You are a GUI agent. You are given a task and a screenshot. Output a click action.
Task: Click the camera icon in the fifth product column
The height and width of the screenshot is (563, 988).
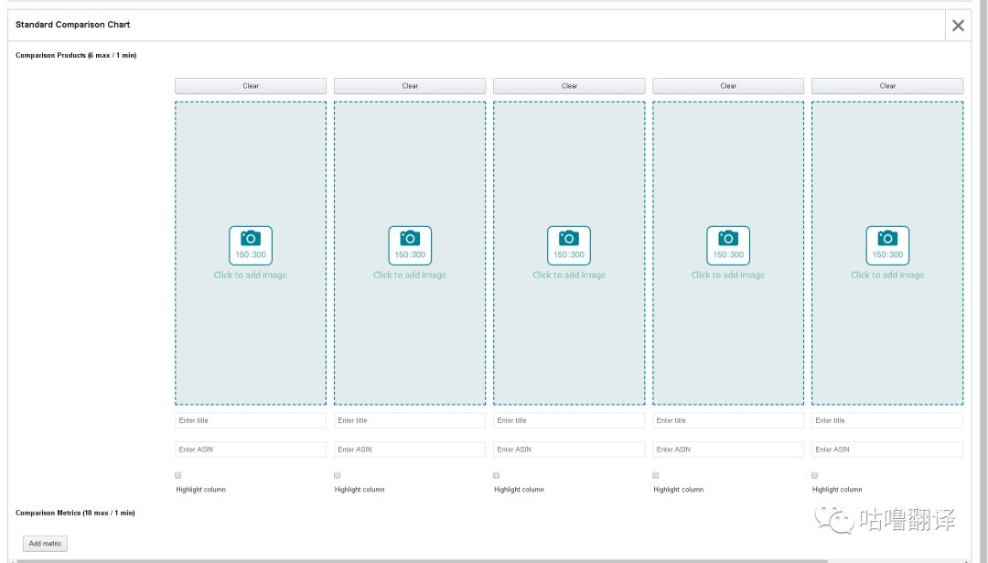coord(887,239)
